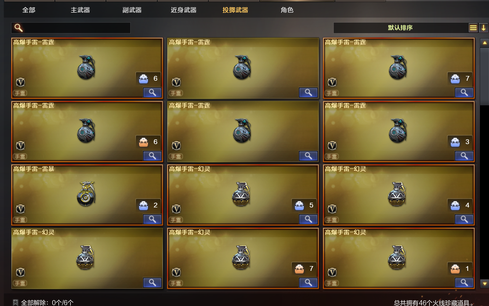Click the V badge on 雷暴 grenade card
The image size is (489, 306).
[21, 209]
